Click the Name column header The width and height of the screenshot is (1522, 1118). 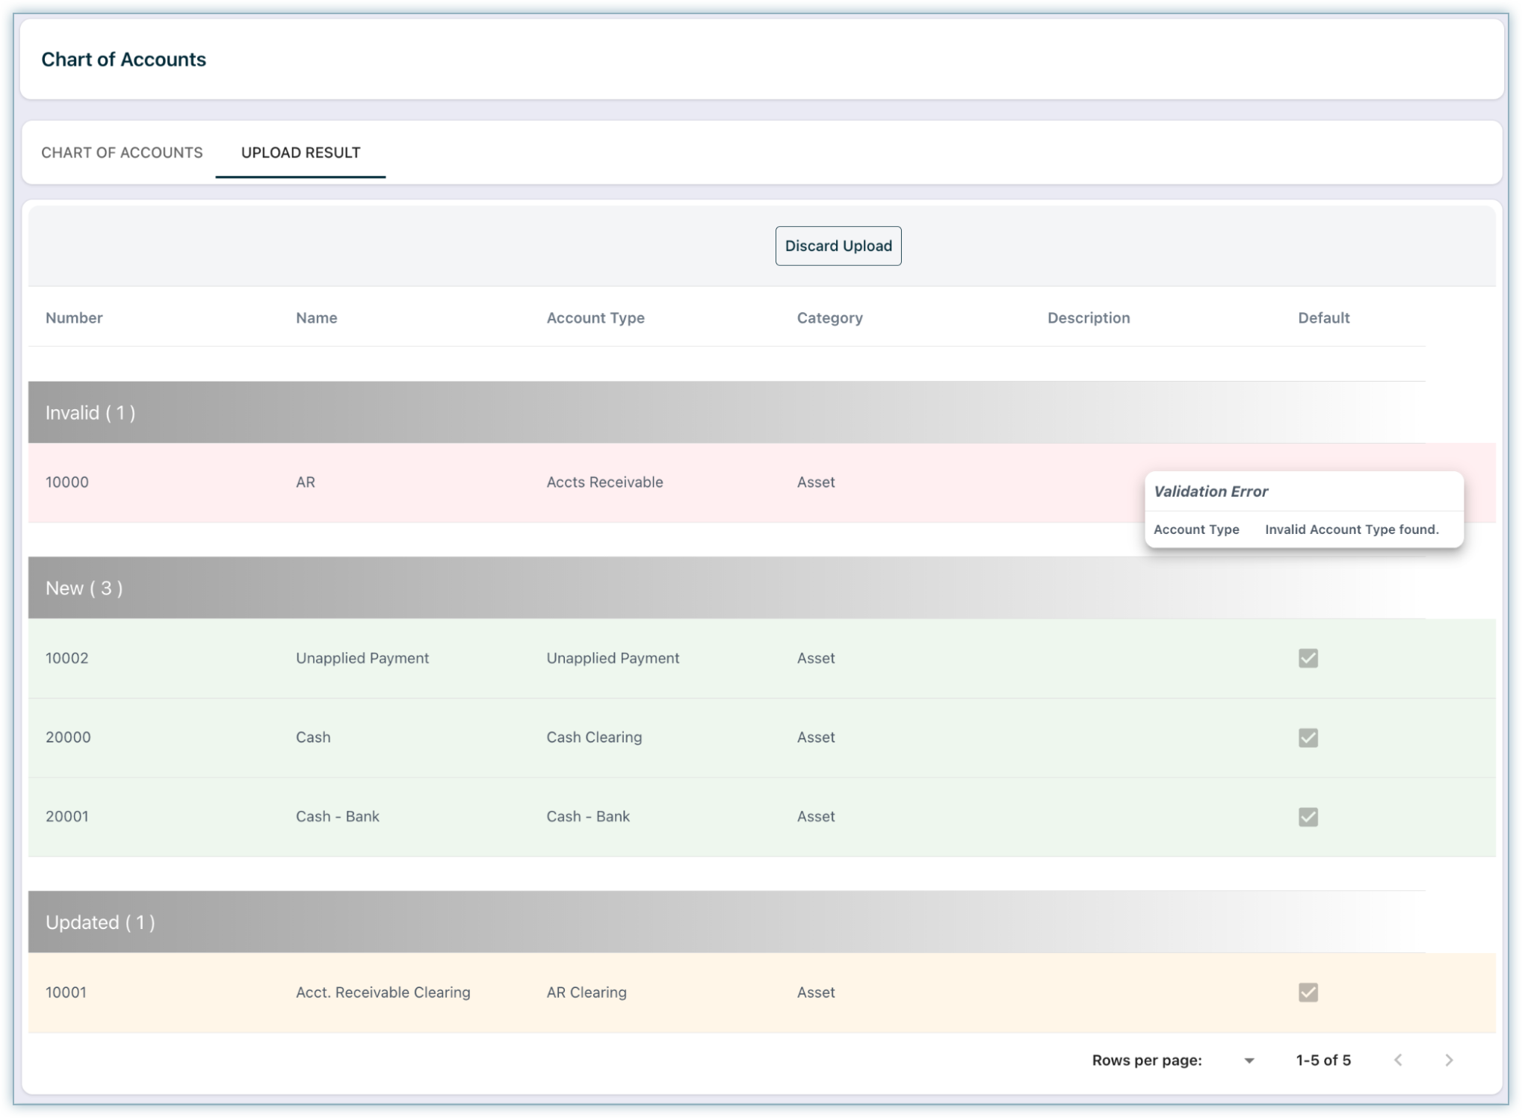click(x=316, y=317)
